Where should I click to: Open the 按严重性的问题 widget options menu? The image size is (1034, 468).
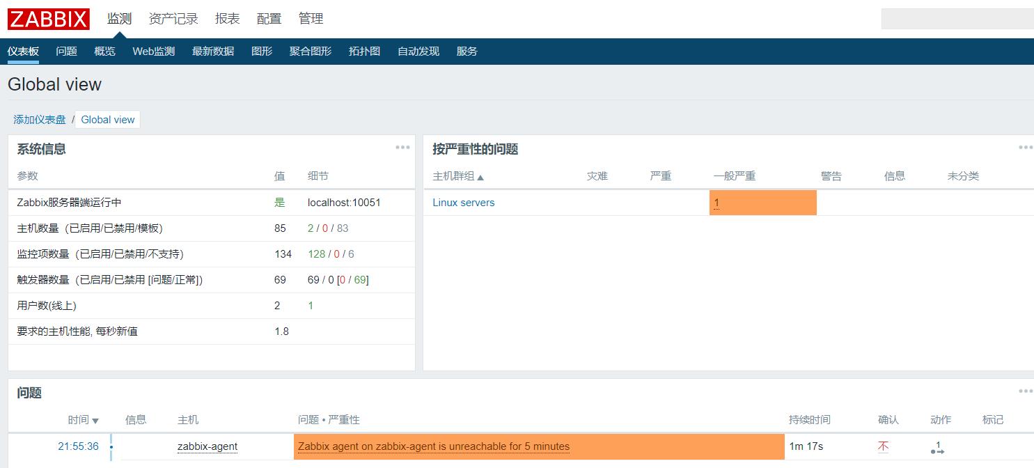coord(1026,147)
